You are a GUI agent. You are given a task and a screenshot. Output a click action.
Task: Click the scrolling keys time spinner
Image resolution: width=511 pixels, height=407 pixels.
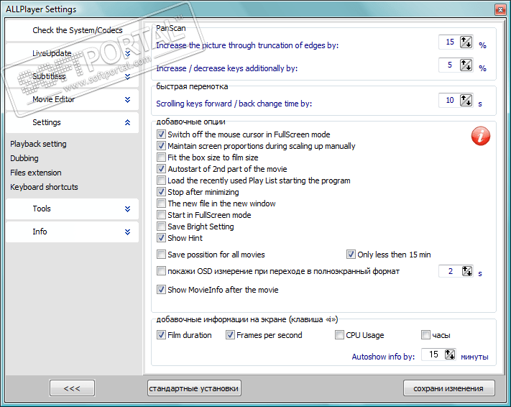coord(466,100)
